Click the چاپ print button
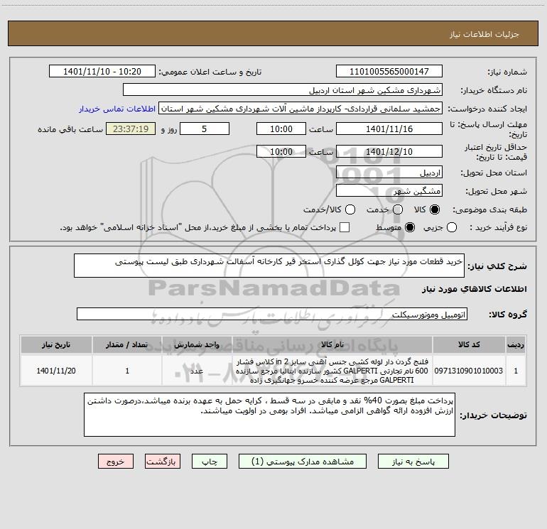Screen dimensions: 547x529 (210, 462)
